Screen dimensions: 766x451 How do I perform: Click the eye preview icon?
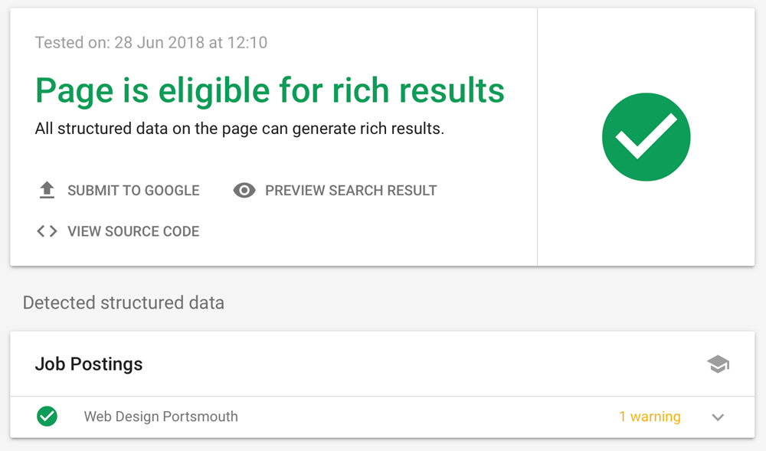click(x=244, y=190)
